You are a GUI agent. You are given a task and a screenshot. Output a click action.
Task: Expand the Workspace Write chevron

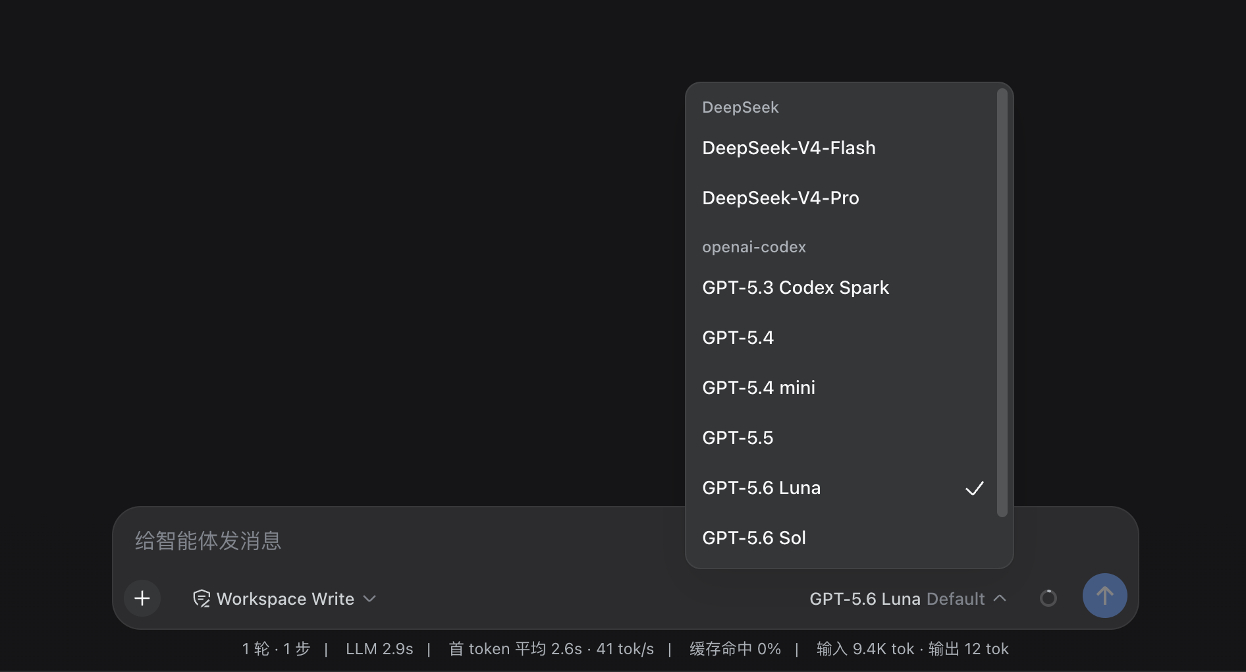click(369, 598)
